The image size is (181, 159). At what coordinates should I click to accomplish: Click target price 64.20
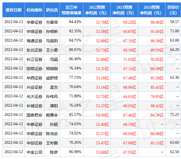175,50
